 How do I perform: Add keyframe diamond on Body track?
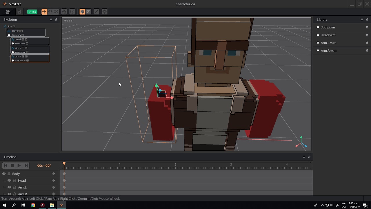[53, 174]
